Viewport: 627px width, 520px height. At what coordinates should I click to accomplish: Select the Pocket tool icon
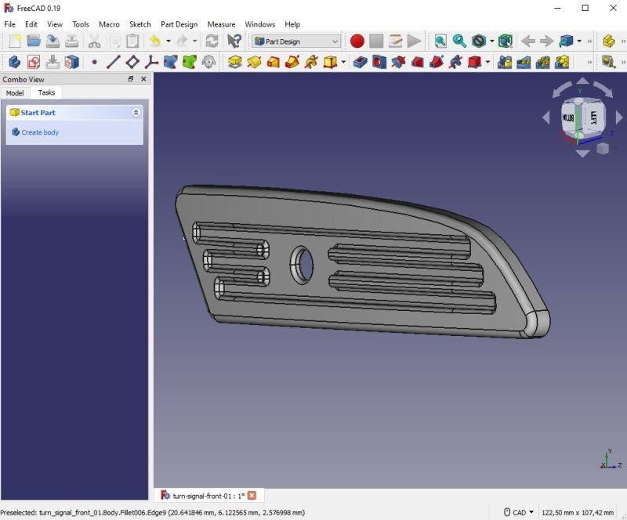click(360, 62)
